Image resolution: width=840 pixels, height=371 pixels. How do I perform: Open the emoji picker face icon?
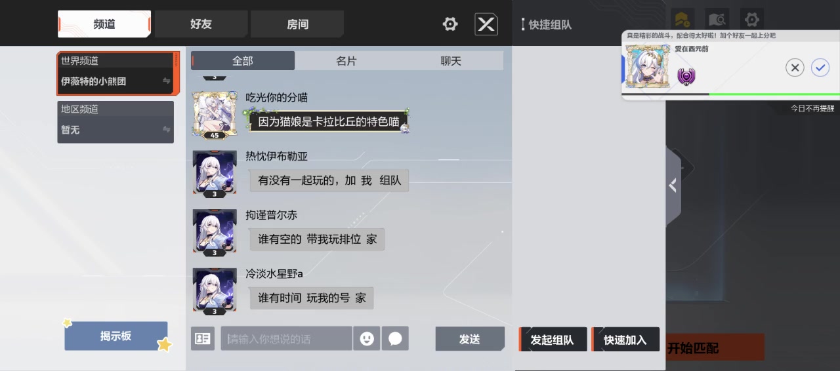click(x=367, y=338)
